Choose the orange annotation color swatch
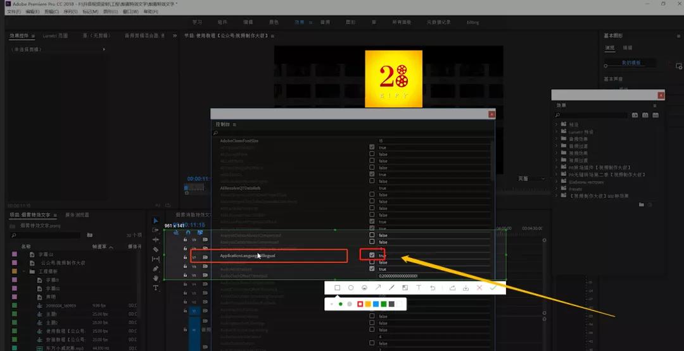Viewport: 684px width, 351px height. 368,304
